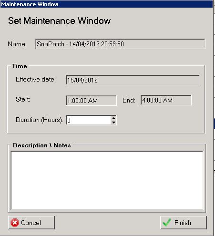The image size is (215, 236).
Task: Click the Set Maintenance Window heading
Action: [59, 21]
